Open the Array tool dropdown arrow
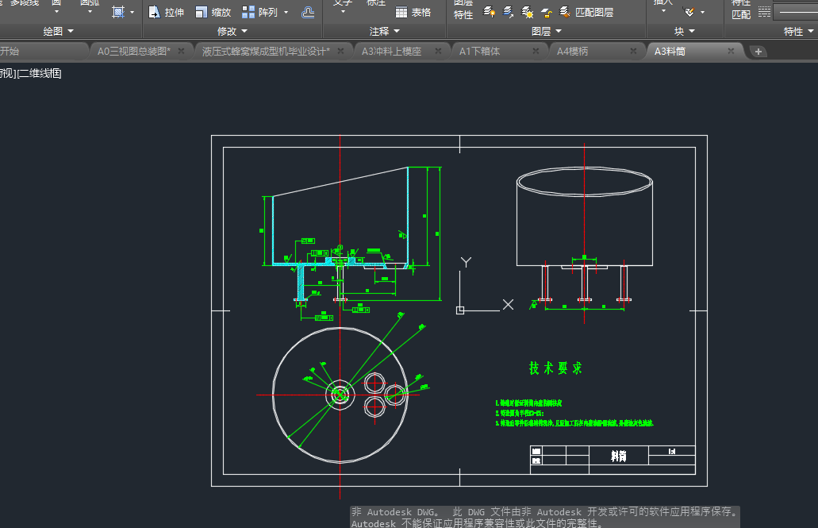The image size is (818, 528). tap(286, 12)
